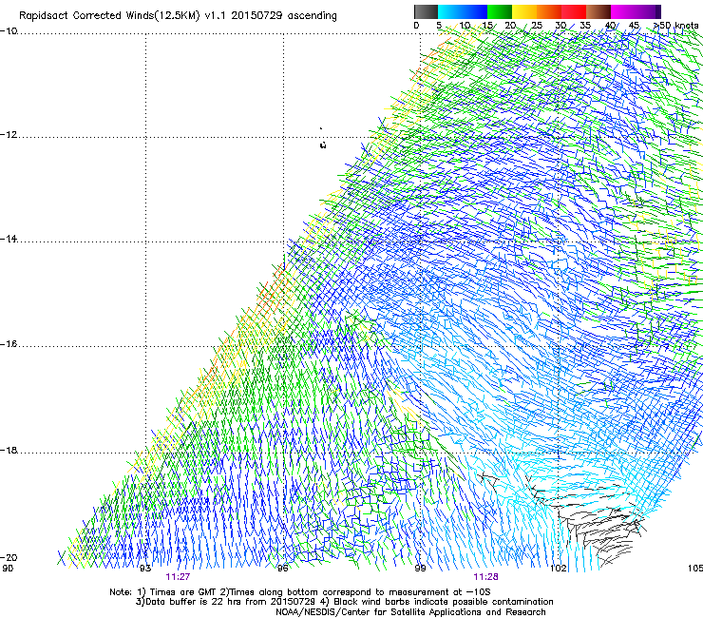Click the "-18" latitude axis label

(9, 450)
